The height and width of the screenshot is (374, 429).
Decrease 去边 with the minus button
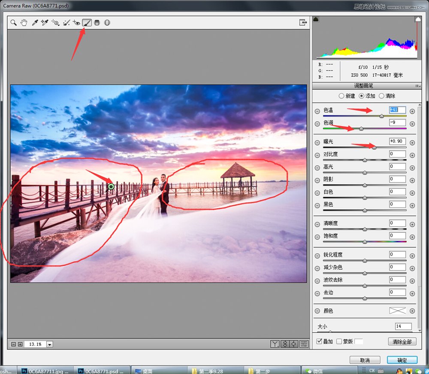click(x=317, y=294)
